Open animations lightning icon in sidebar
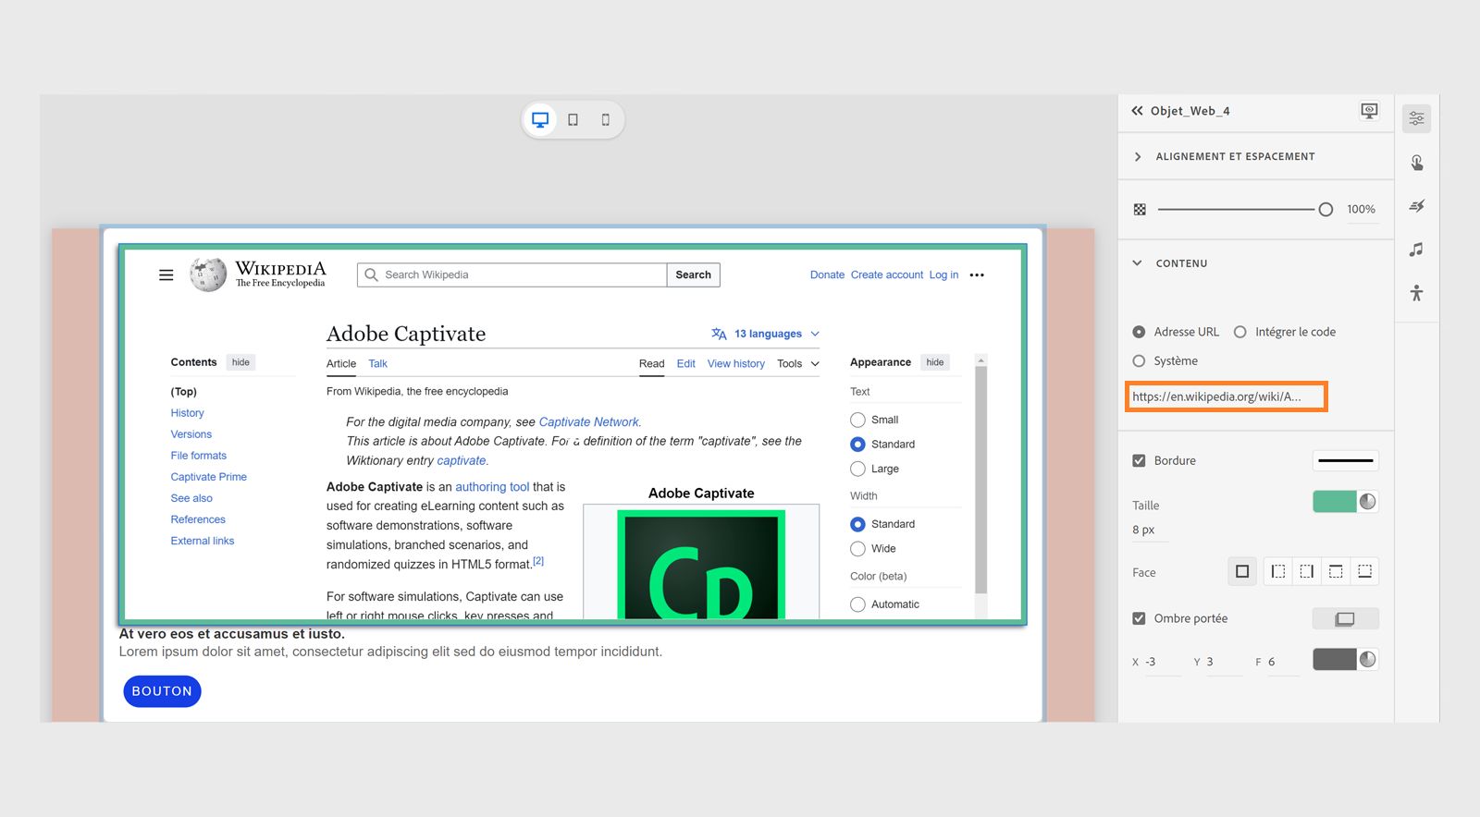The width and height of the screenshot is (1480, 817). [1416, 206]
